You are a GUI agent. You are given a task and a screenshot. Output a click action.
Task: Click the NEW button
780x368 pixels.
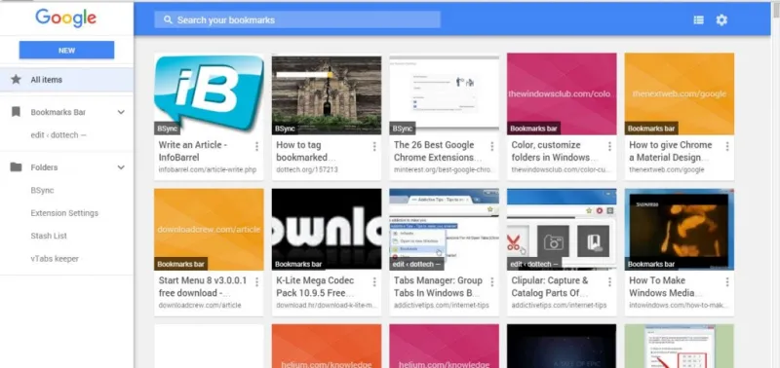click(66, 51)
